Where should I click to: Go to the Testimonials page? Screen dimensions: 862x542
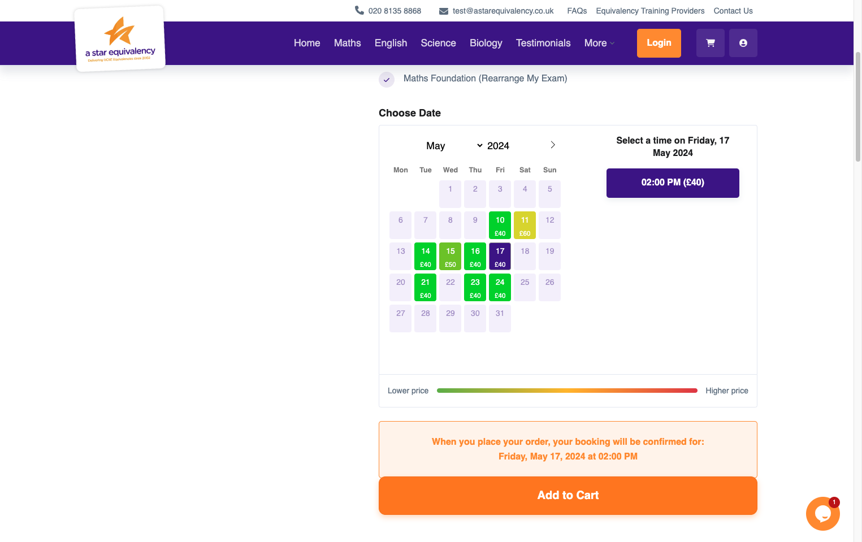[x=543, y=43]
